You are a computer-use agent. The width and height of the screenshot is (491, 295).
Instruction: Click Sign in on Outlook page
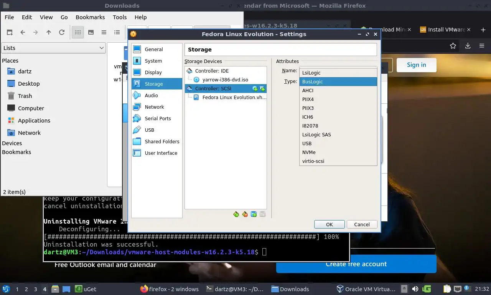417,65
